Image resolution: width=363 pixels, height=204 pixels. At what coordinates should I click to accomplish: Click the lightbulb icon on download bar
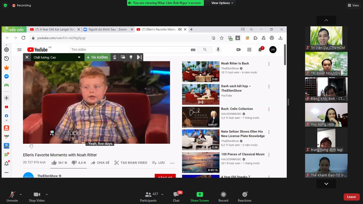pyautogui.click(x=131, y=57)
